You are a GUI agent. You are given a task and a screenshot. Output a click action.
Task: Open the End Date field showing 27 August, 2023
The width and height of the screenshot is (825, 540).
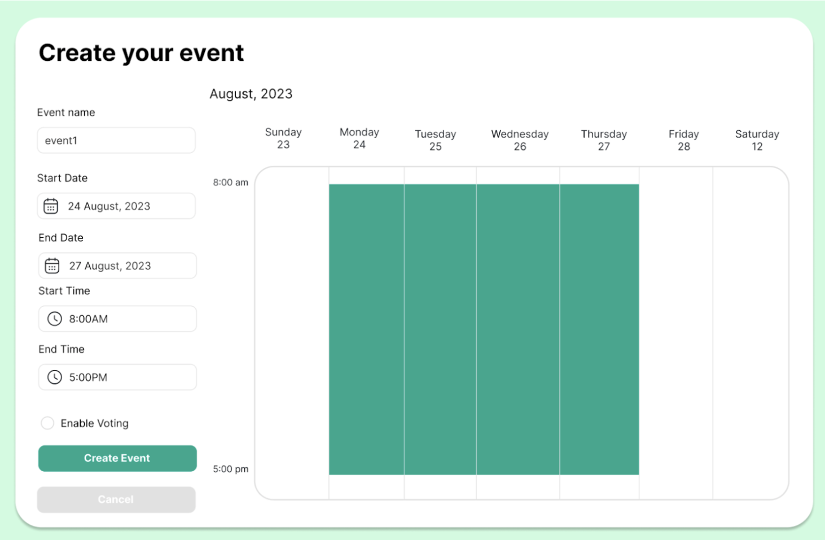pyautogui.click(x=117, y=265)
